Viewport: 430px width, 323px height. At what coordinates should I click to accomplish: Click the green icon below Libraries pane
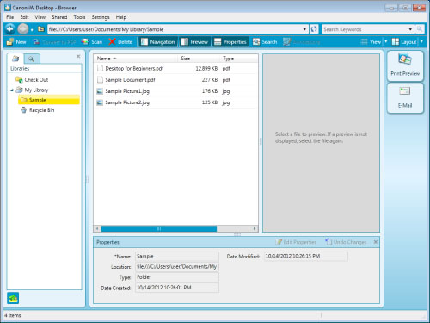13,298
